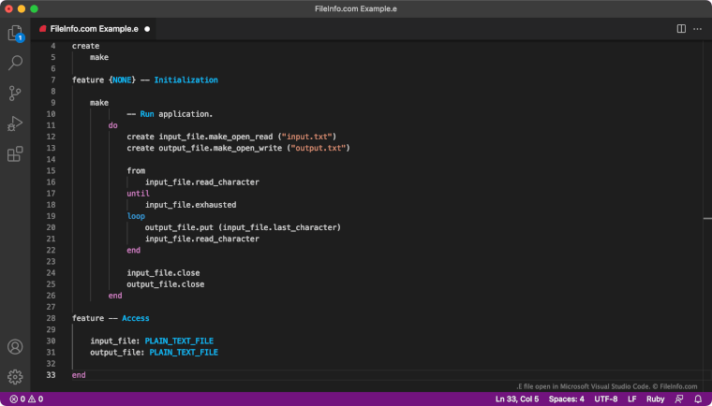Select Ruby language mode in status bar
Image resolution: width=712 pixels, height=406 pixels.
655,399
